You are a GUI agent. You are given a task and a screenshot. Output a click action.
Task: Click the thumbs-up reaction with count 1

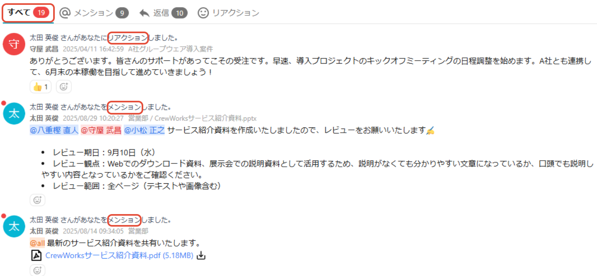click(41, 87)
